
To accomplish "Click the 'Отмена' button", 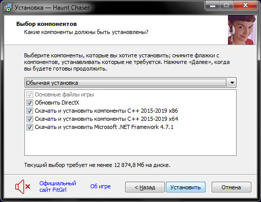I will (x=231, y=187).
